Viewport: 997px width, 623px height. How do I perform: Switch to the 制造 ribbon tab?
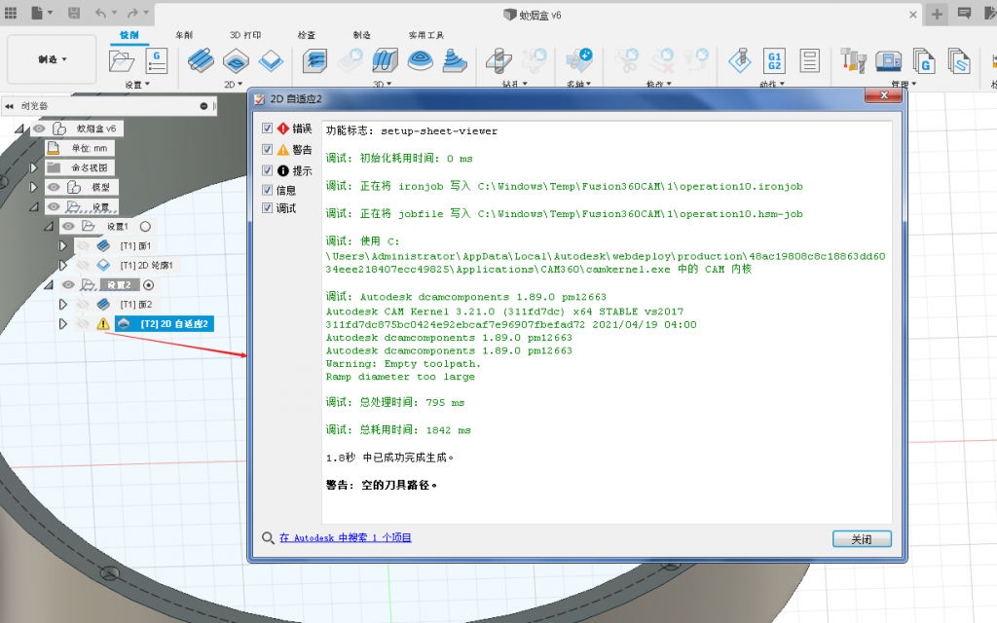(362, 35)
